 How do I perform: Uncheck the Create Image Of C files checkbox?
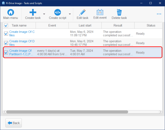[x=6, y=34]
